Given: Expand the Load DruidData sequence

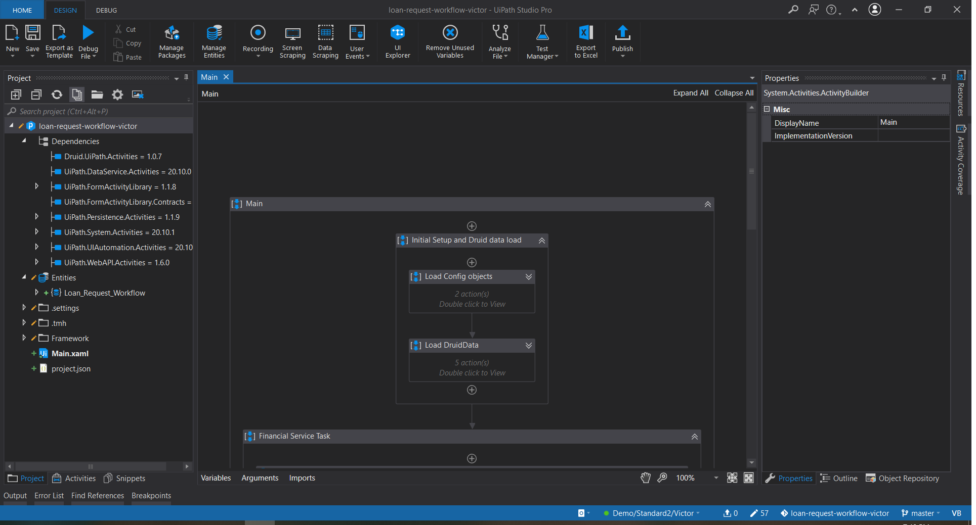Looking at the screenshot, I should tap(529, 346).
